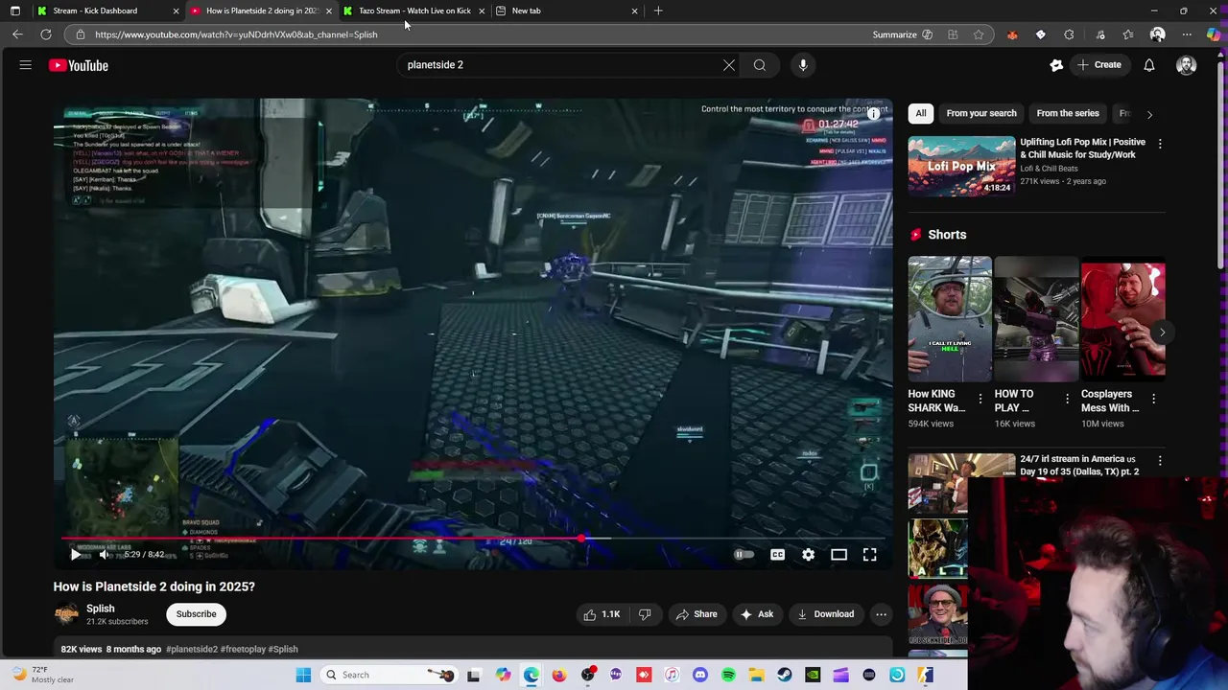
Task: Switch to the Stream - Kick Dashboard tab
Action: tap(108, 11)
